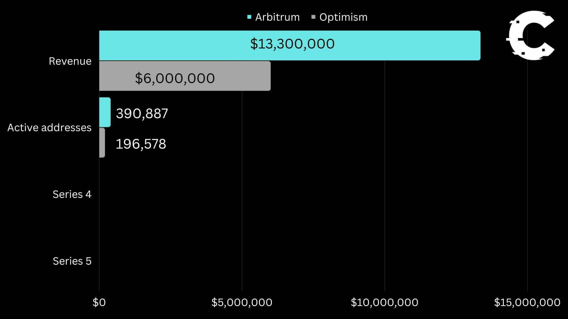Viewport: 568px width, 319px height.
Task: Select the gray Optimism Active addresses bar
Action: (x=102, y=143)
